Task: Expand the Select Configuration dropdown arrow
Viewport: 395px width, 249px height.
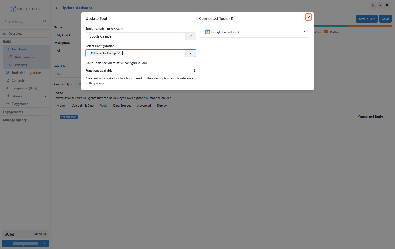Action: click(x=191, y=53)
